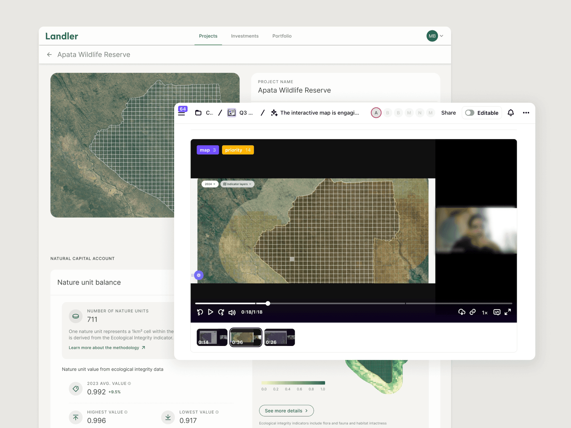The height and width of the screenshot is (428, 571).
Task: Select the 0:26 clip thumbnail
Action: 280,337
